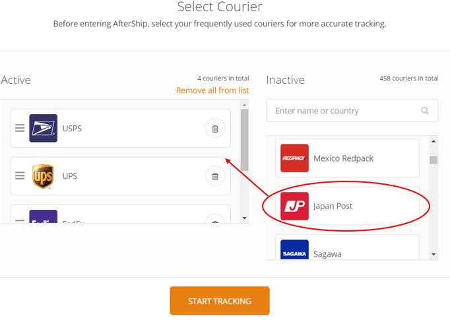Click the Sagawa logo
450x320 pixels.
click(x=294, y=249)
